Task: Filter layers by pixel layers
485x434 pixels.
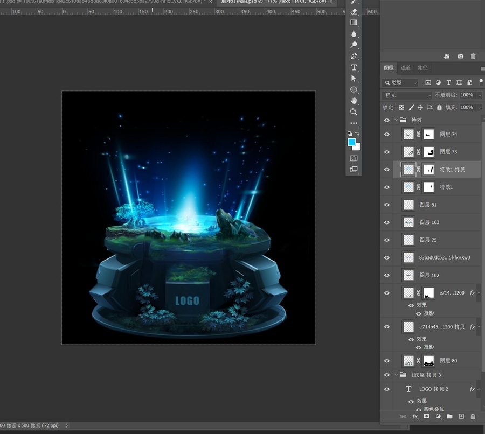Action: 428,82
